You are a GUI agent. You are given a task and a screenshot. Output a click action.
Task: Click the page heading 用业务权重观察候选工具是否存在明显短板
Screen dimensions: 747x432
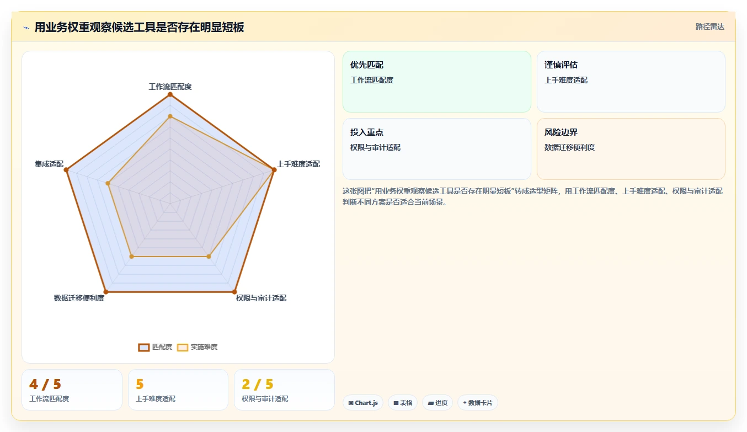(139, 27)
